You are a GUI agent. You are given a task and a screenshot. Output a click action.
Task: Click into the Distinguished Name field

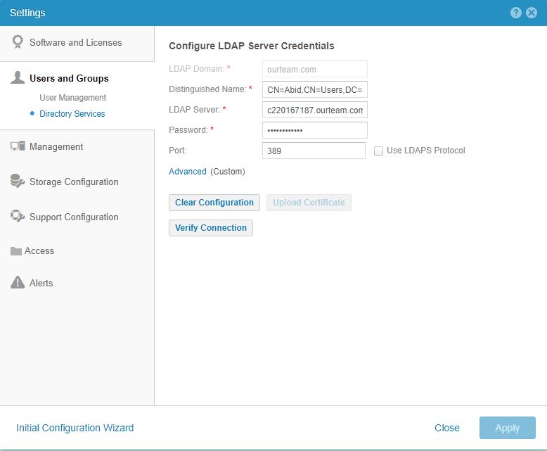click(314, 89)
